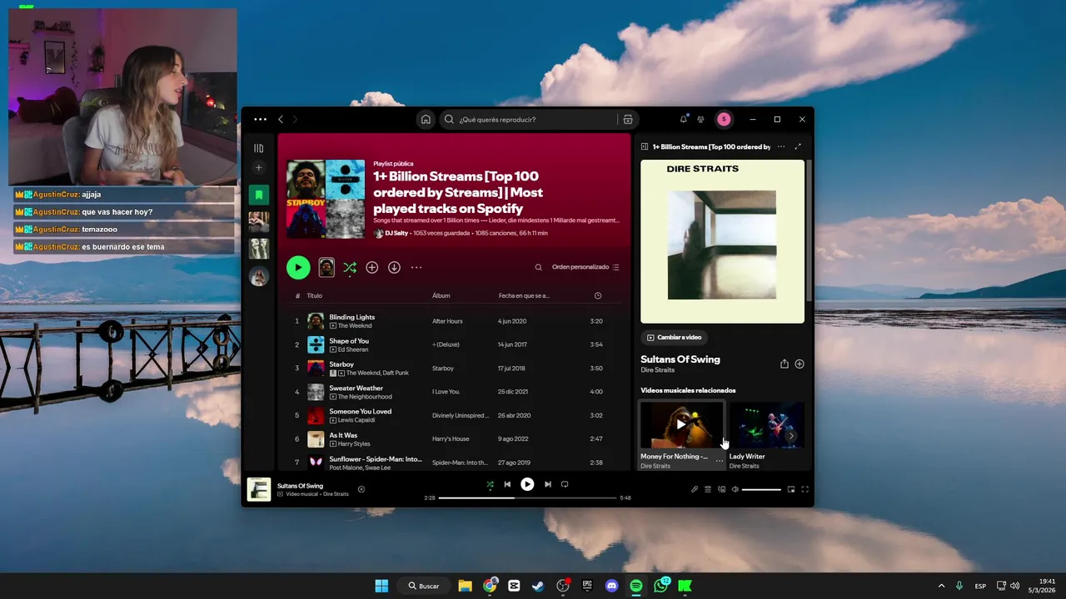Image resolution: width=1066 pixels, height=599 pixels.
Task: Open the pink profile avatar menu
Action: click(x=724, y=119)
